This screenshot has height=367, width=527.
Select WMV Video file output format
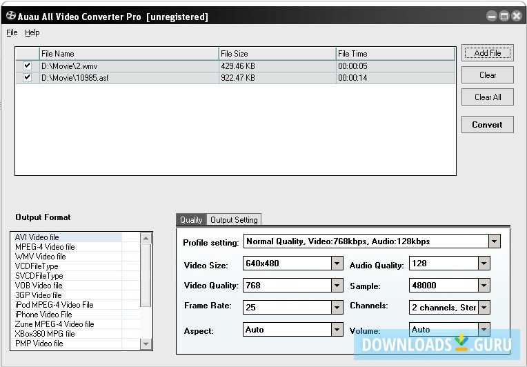pos(66,257)
